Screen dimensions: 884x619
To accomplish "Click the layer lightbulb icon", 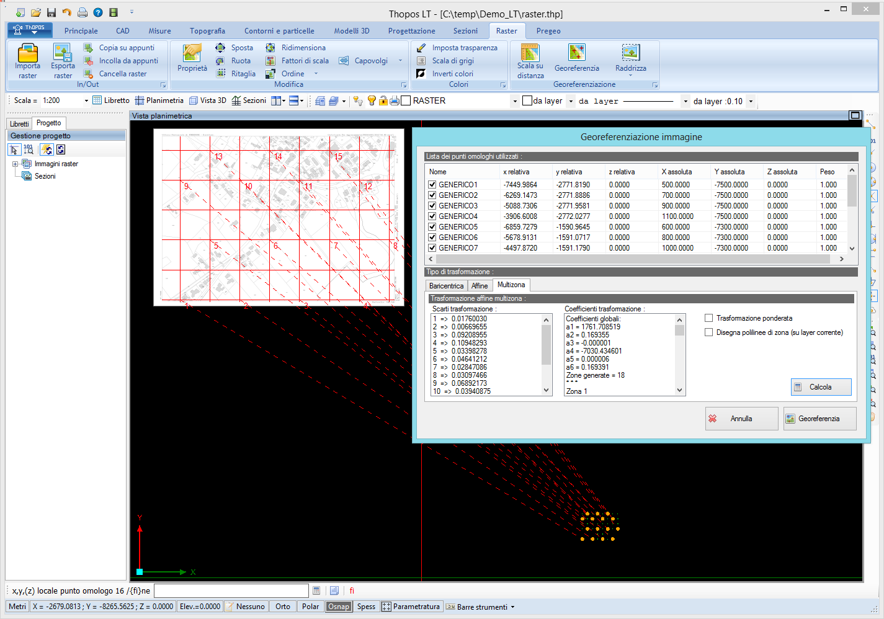I will 372,100.
